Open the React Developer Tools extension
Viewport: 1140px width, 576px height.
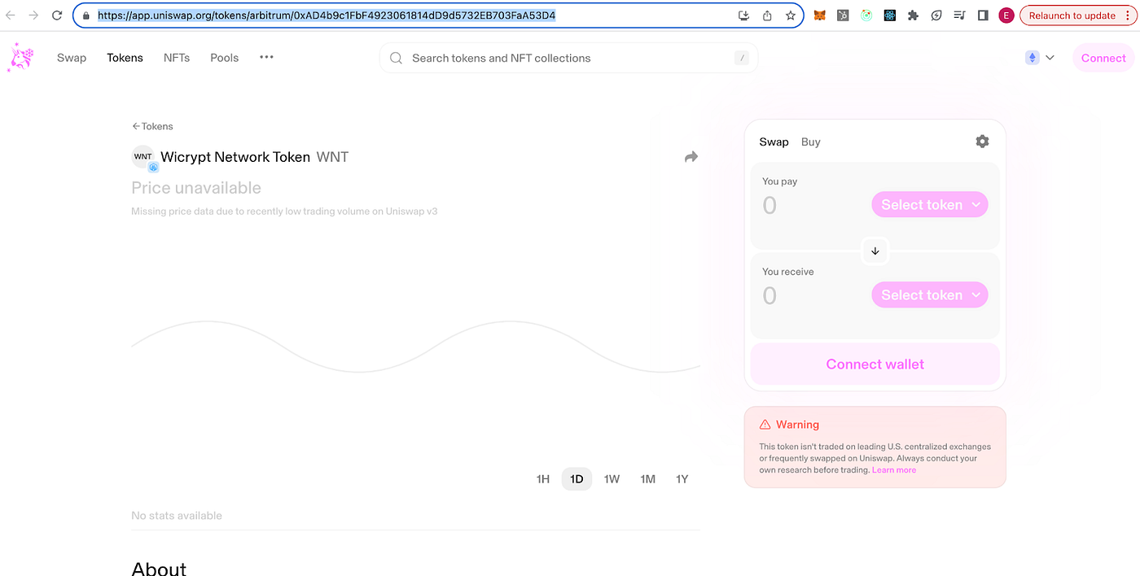pos(890,15)
